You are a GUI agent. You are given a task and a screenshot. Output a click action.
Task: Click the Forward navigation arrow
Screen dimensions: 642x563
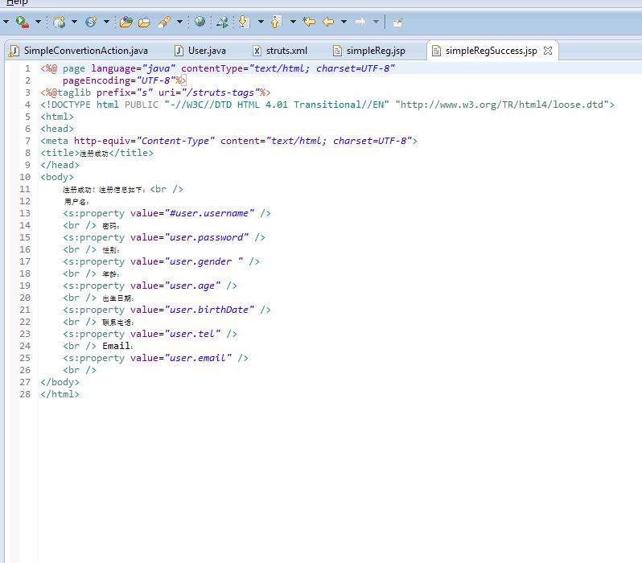pos(360,21)
